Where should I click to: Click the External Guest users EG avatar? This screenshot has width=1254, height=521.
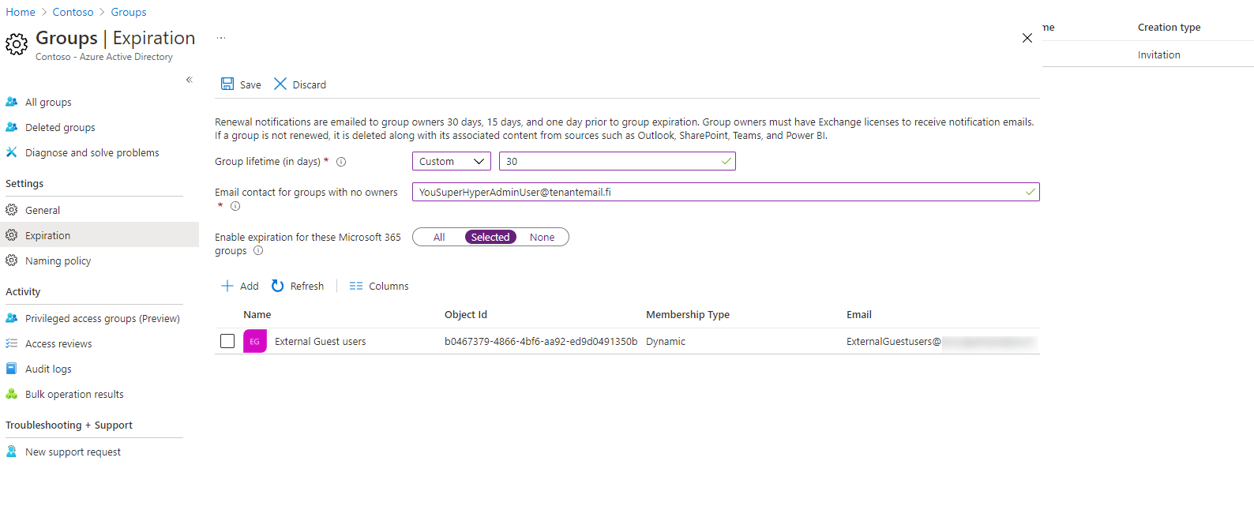coord(254,341)
